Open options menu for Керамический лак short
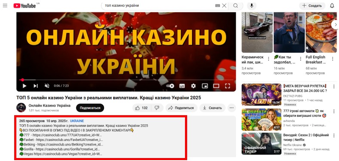 268,59
